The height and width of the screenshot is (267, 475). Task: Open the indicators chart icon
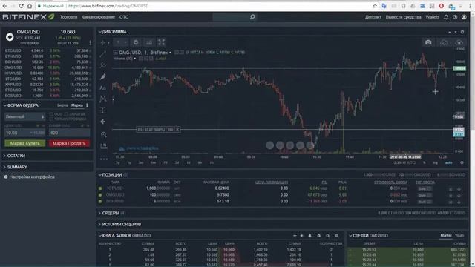149,42
